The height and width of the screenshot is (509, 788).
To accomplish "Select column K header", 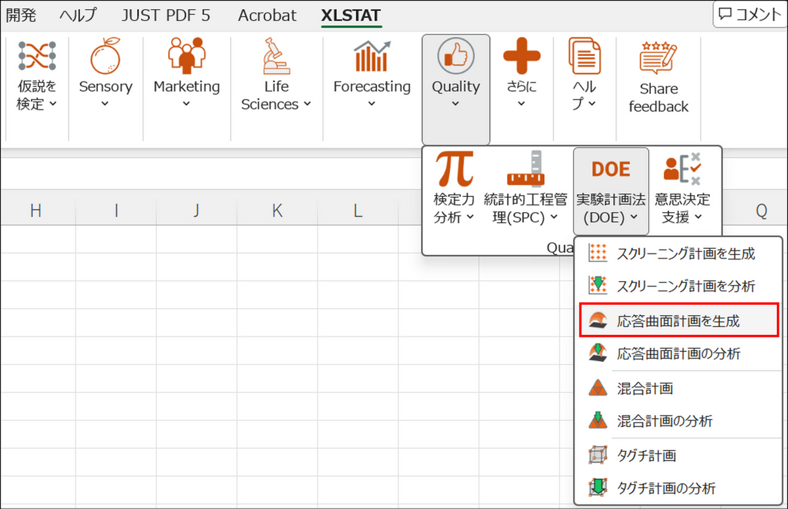I will coord(277,210).
